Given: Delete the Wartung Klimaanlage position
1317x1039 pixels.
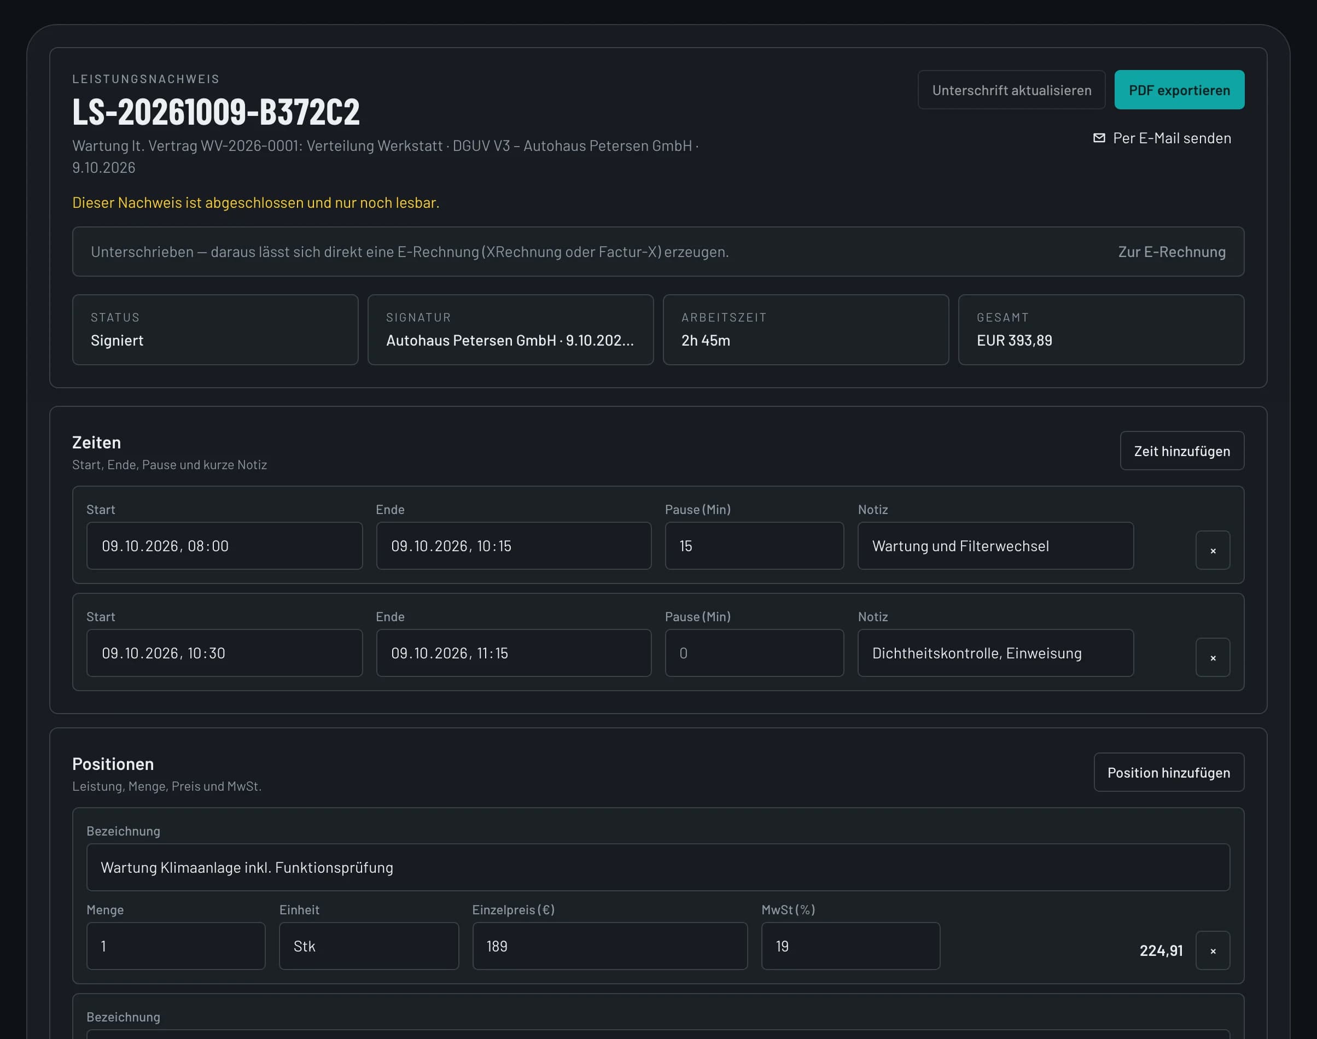Looking at the screenshot, I should pyautogui.click(x=1213, y=950).
